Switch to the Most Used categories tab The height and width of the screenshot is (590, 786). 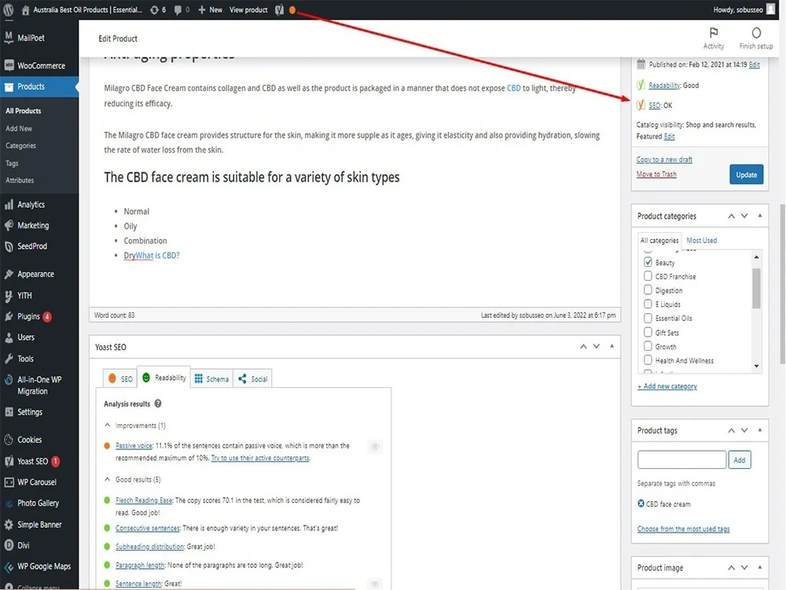click(701, 240)
